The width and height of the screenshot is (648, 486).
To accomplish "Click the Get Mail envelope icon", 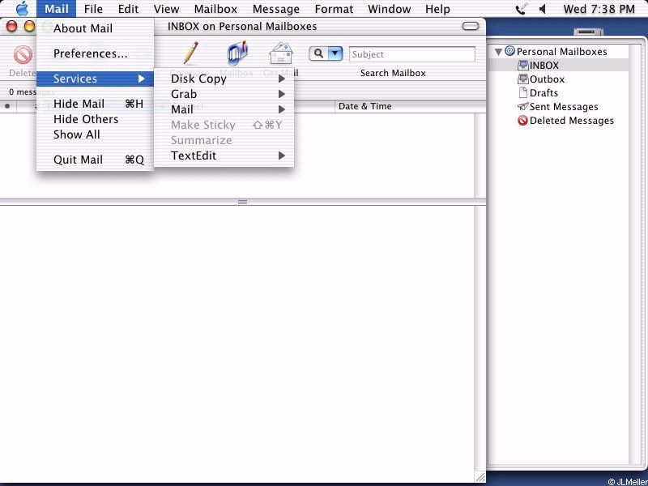I will (x=281, y=53).
